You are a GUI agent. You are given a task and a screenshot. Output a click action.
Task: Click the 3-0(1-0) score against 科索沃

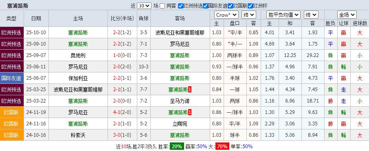click(122, 135)
